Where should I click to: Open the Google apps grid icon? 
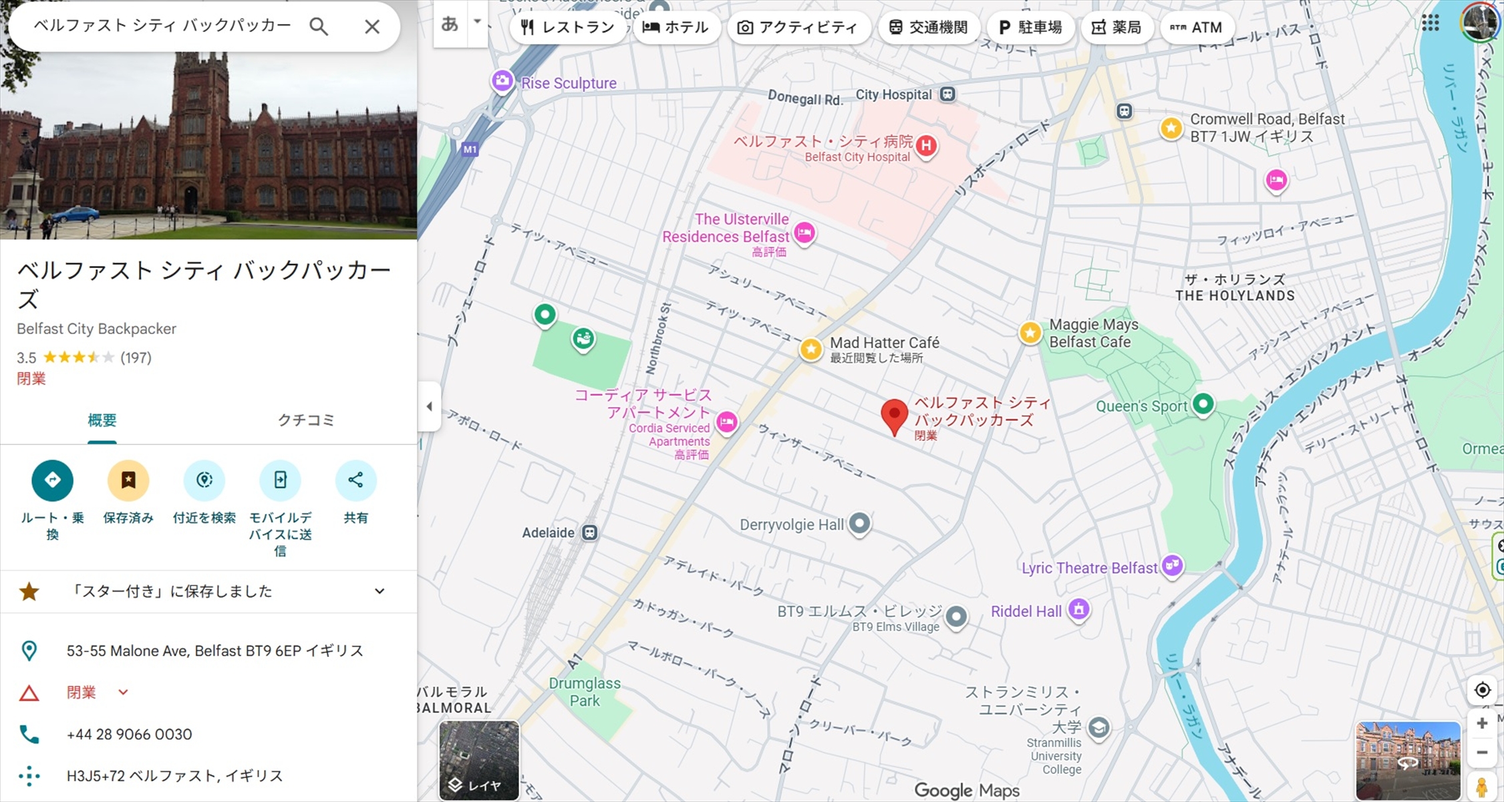pos(1431,23)
